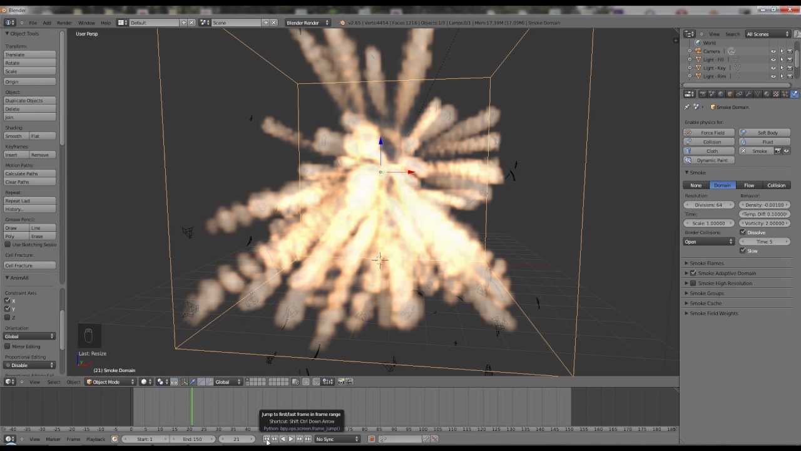Click the Smoke Domain object cube icon
801x451 pixels.
click(x=713, y=107)
